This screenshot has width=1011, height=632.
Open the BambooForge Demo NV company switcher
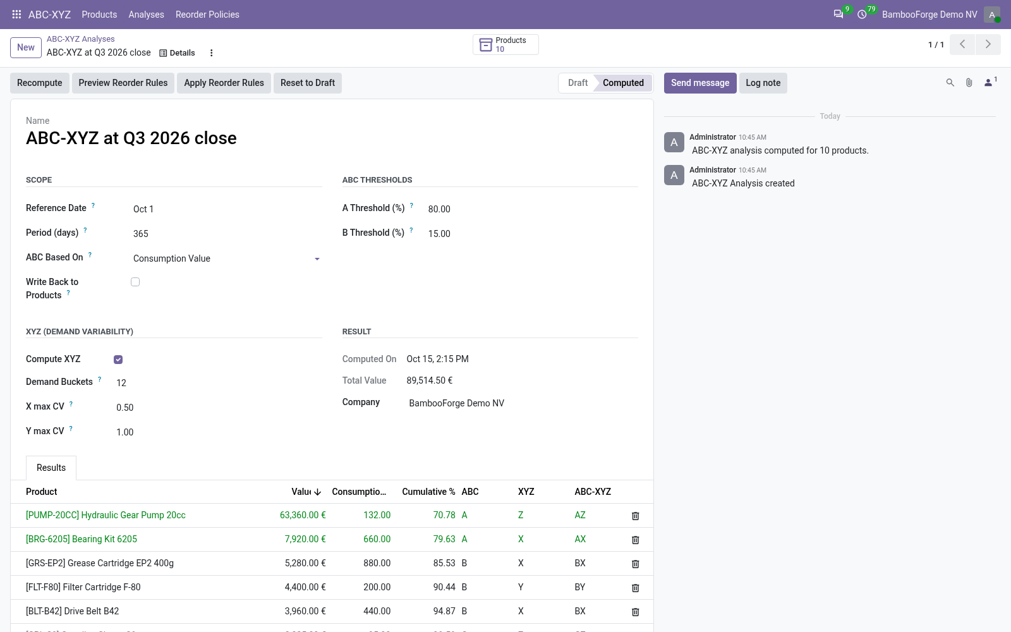tap(929, 14)
